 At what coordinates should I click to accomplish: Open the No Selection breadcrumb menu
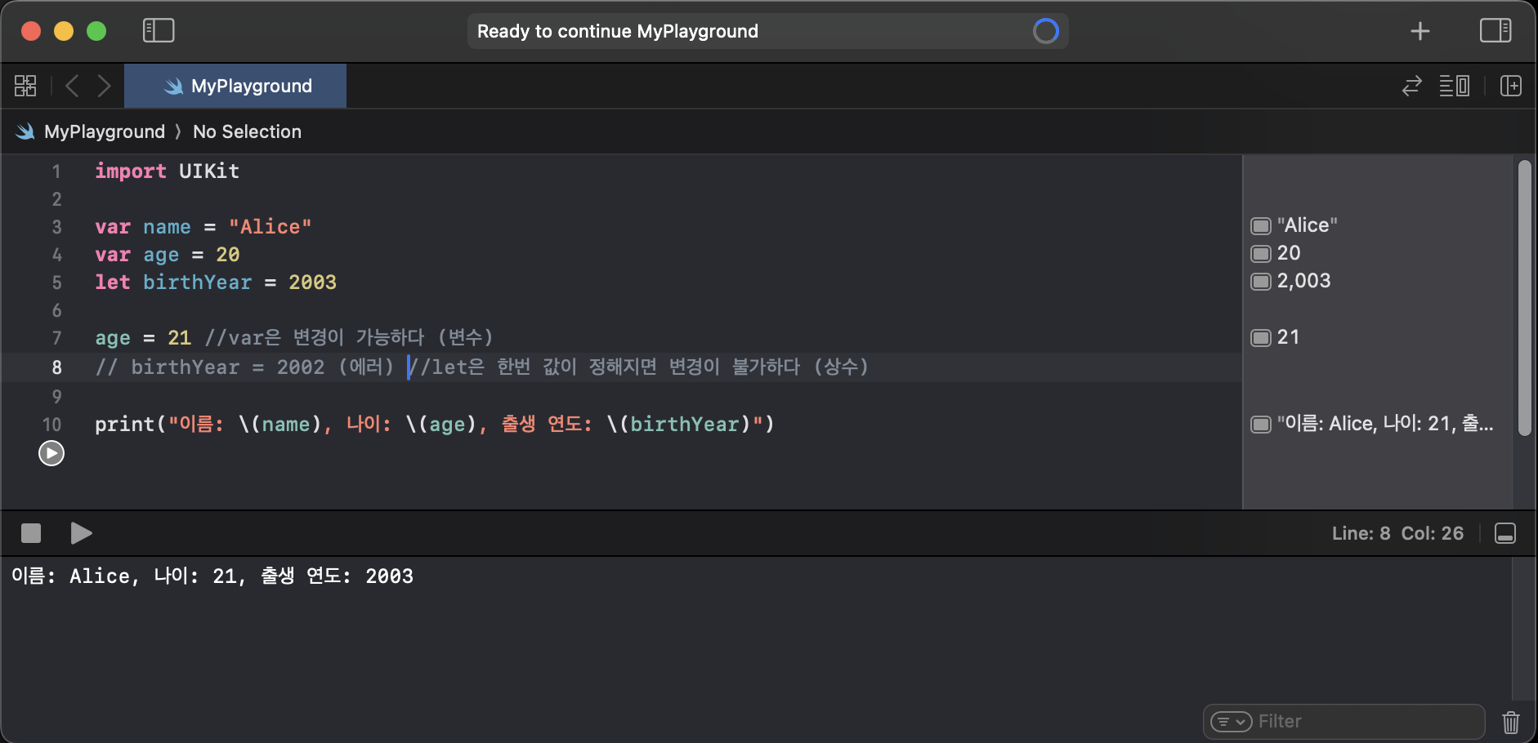247,131
